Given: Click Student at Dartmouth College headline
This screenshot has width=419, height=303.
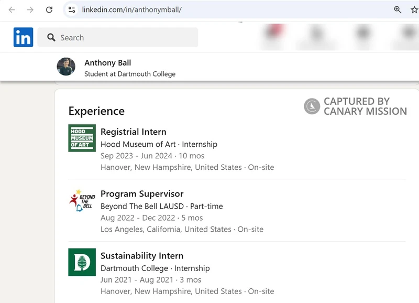Looking at the screenshot, I should pos(130,74).
